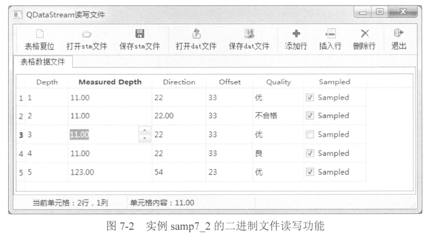Click the QDataStream window title icon
439x237 pixels.
coord(18,14)
